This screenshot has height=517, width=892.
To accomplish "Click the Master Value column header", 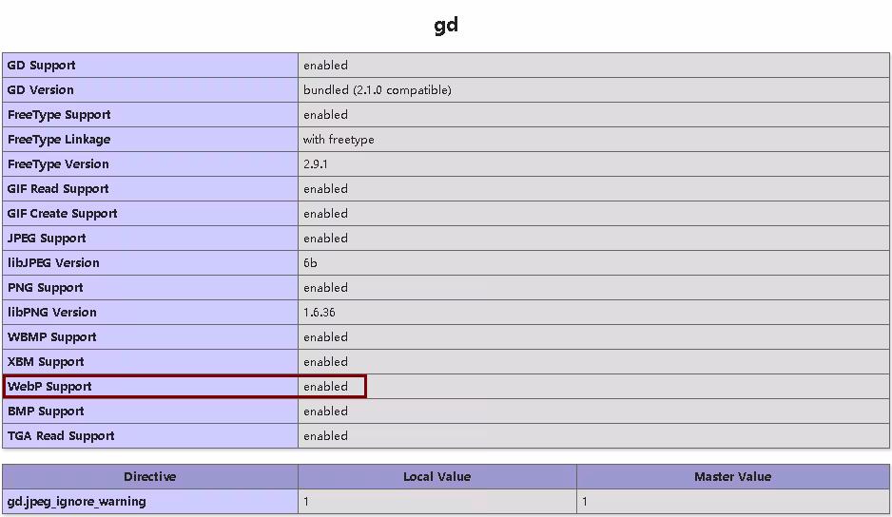I will [732, 477].
